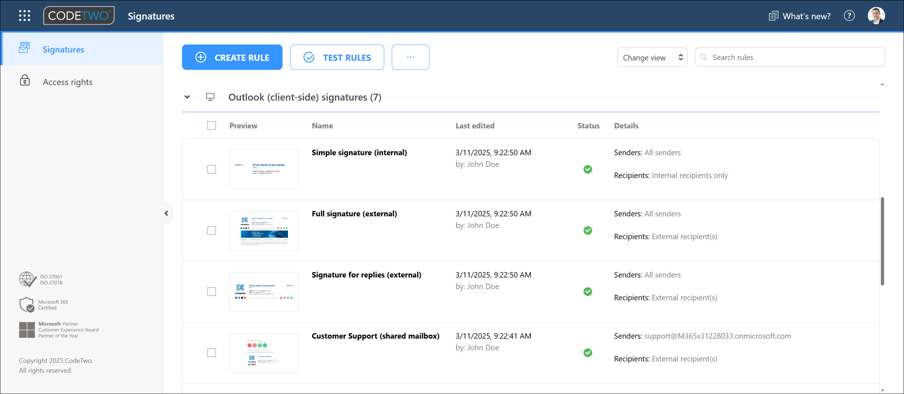Click the Signatures envelope icon in sidebar

coord(25,48)
